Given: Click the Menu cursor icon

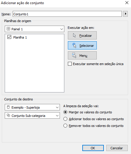Looking at the screenshot, I should tap(74, 55).
